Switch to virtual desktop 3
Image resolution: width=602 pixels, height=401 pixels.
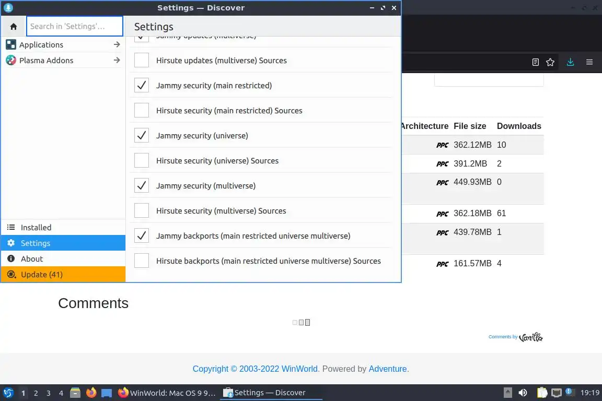[49, 393]
